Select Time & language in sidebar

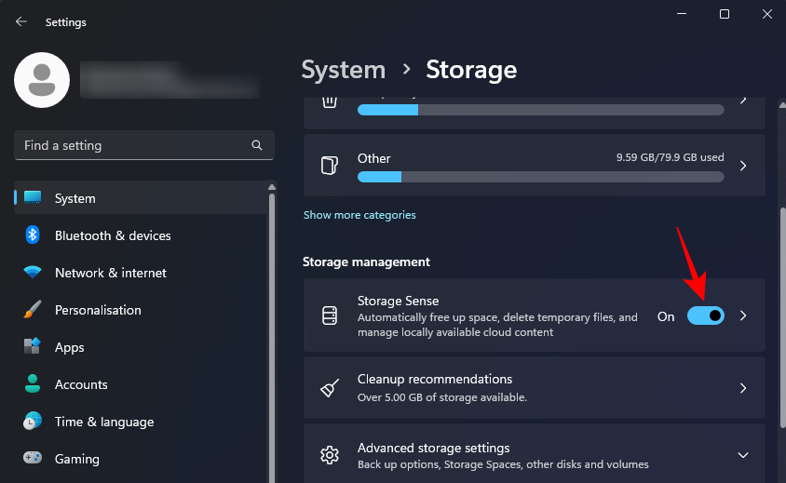click(x=103, y=422)
